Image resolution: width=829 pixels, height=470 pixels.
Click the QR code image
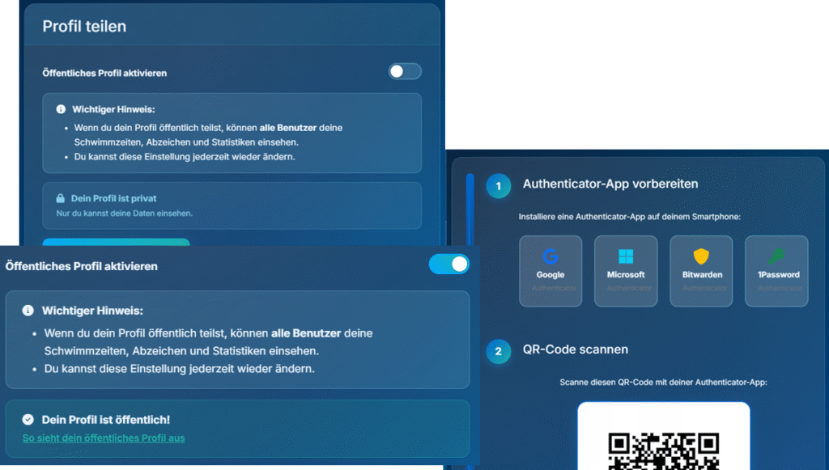click(x=663, y=449)
